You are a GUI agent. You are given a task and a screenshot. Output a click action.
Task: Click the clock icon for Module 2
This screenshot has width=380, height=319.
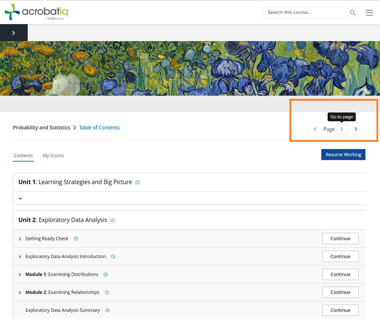[107, 292]
